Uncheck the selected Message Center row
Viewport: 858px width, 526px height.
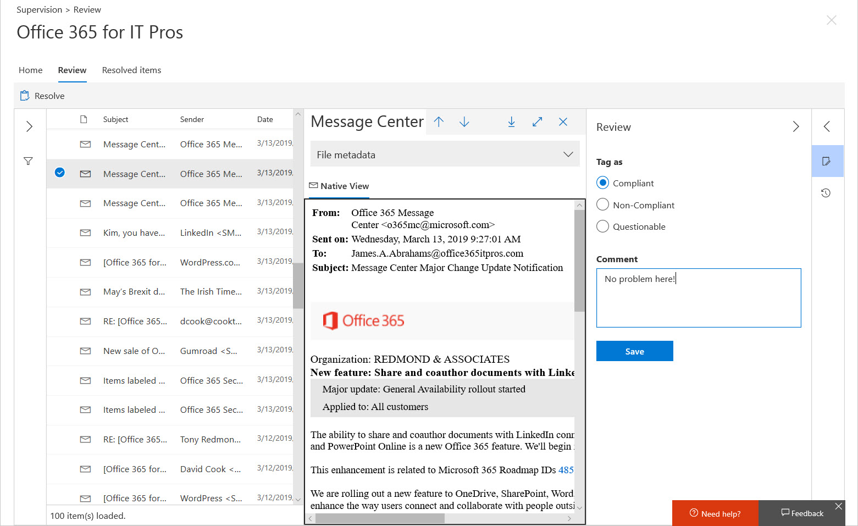[60, 173]
